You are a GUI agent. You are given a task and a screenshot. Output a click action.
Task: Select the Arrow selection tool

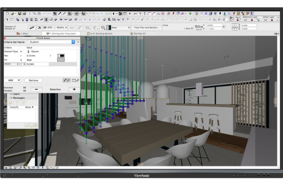pyautogui.click(x=7, y=19)
